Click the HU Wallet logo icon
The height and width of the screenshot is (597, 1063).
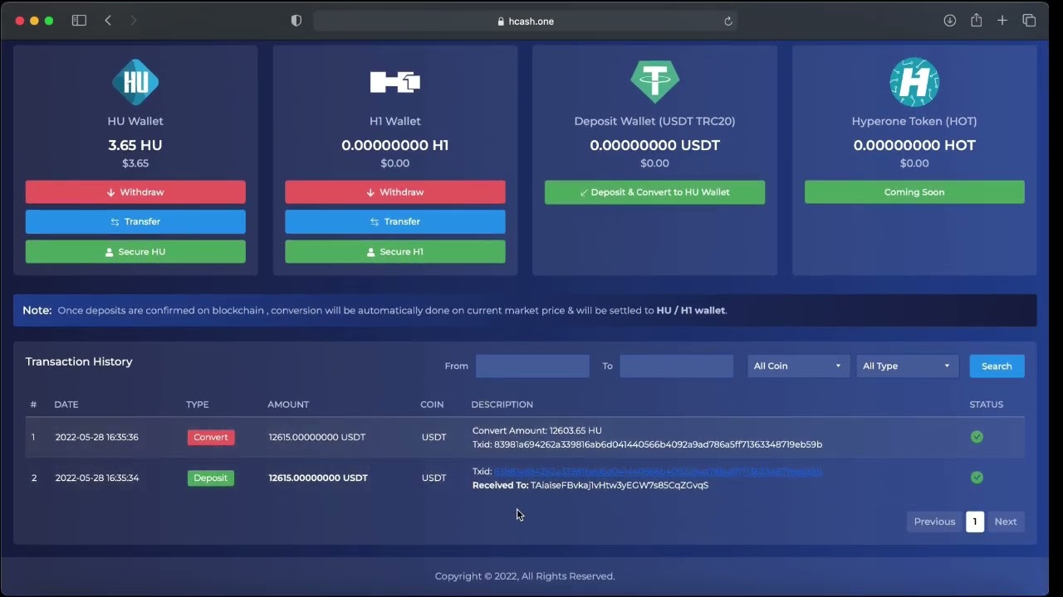135,81
